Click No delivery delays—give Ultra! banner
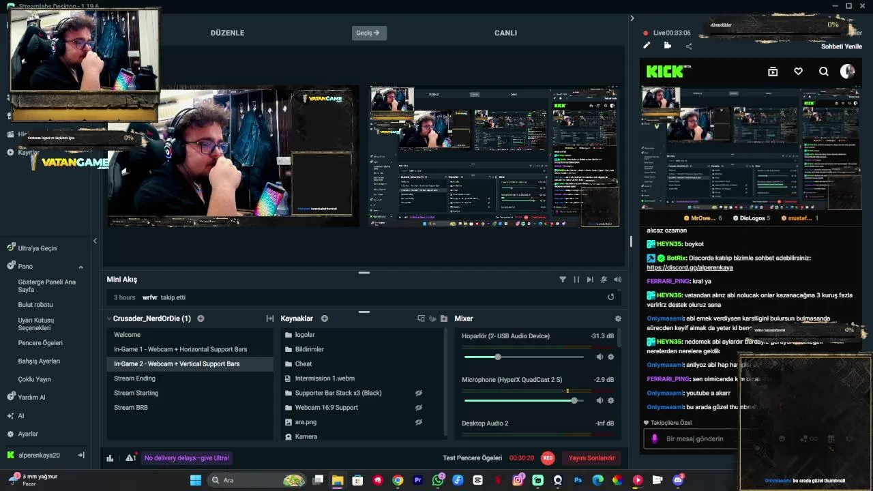 point(186,458)
